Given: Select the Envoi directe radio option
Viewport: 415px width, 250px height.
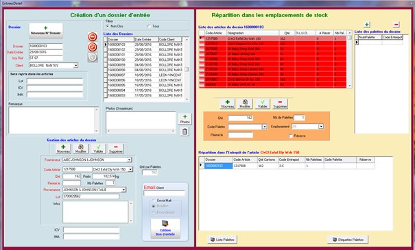Looking at the screenshot, I should [x=154, y=212].
